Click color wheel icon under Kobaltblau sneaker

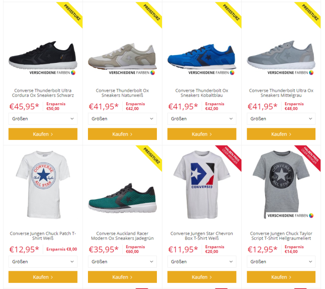pos(232,72)
